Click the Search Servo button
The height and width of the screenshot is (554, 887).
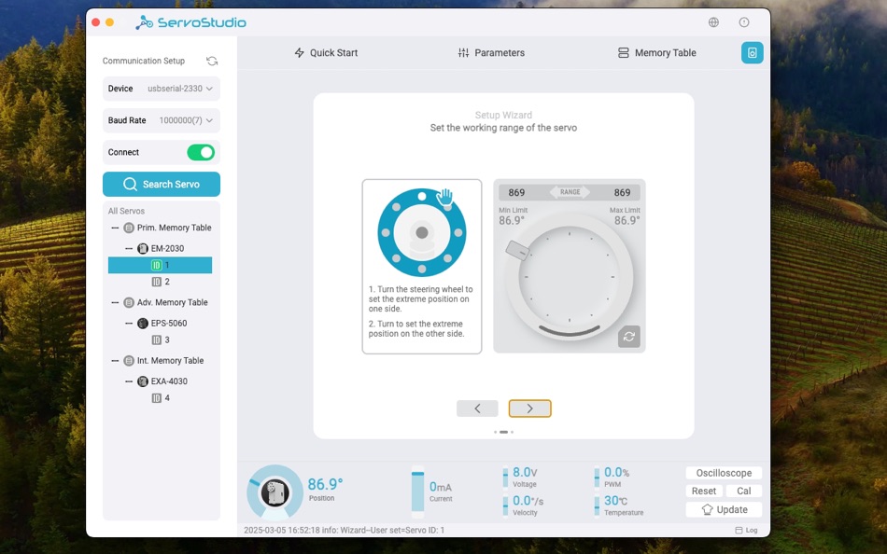point(162,185)
